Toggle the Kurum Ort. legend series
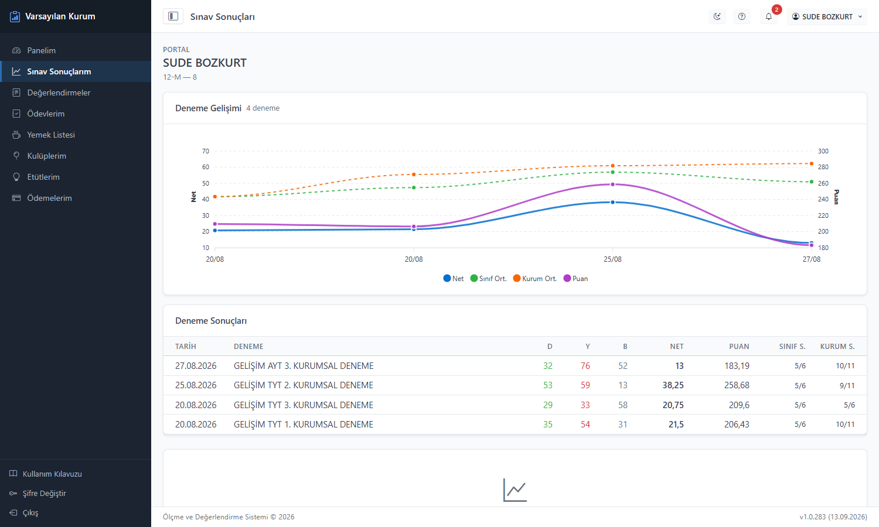This screenshot has height=527, width=879. coord(535,279)
